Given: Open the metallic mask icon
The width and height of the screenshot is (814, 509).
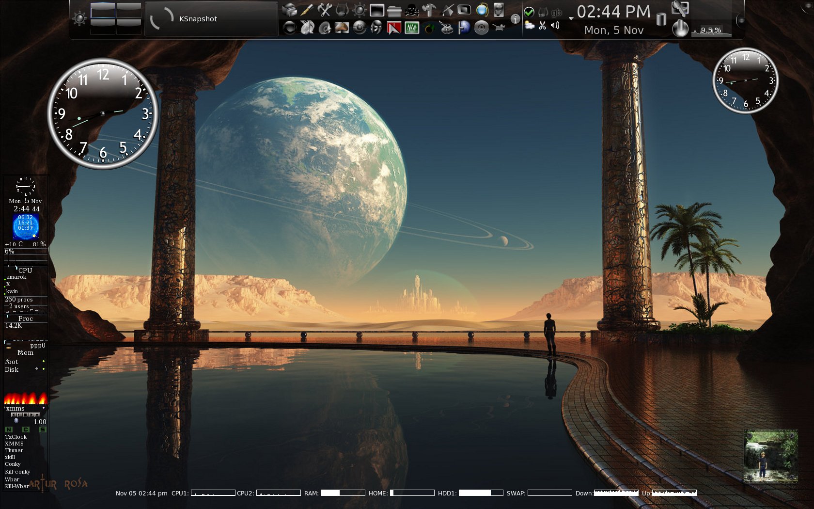Looking at the screenshot, I should [376, 28].
